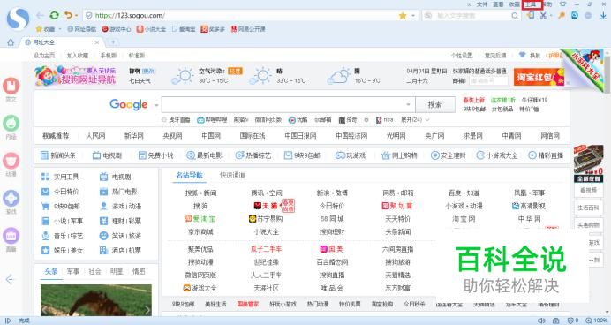Open the 小说大全 bookmark
The width and height of the screenshot is (611, 325).
tap(151, 29)
